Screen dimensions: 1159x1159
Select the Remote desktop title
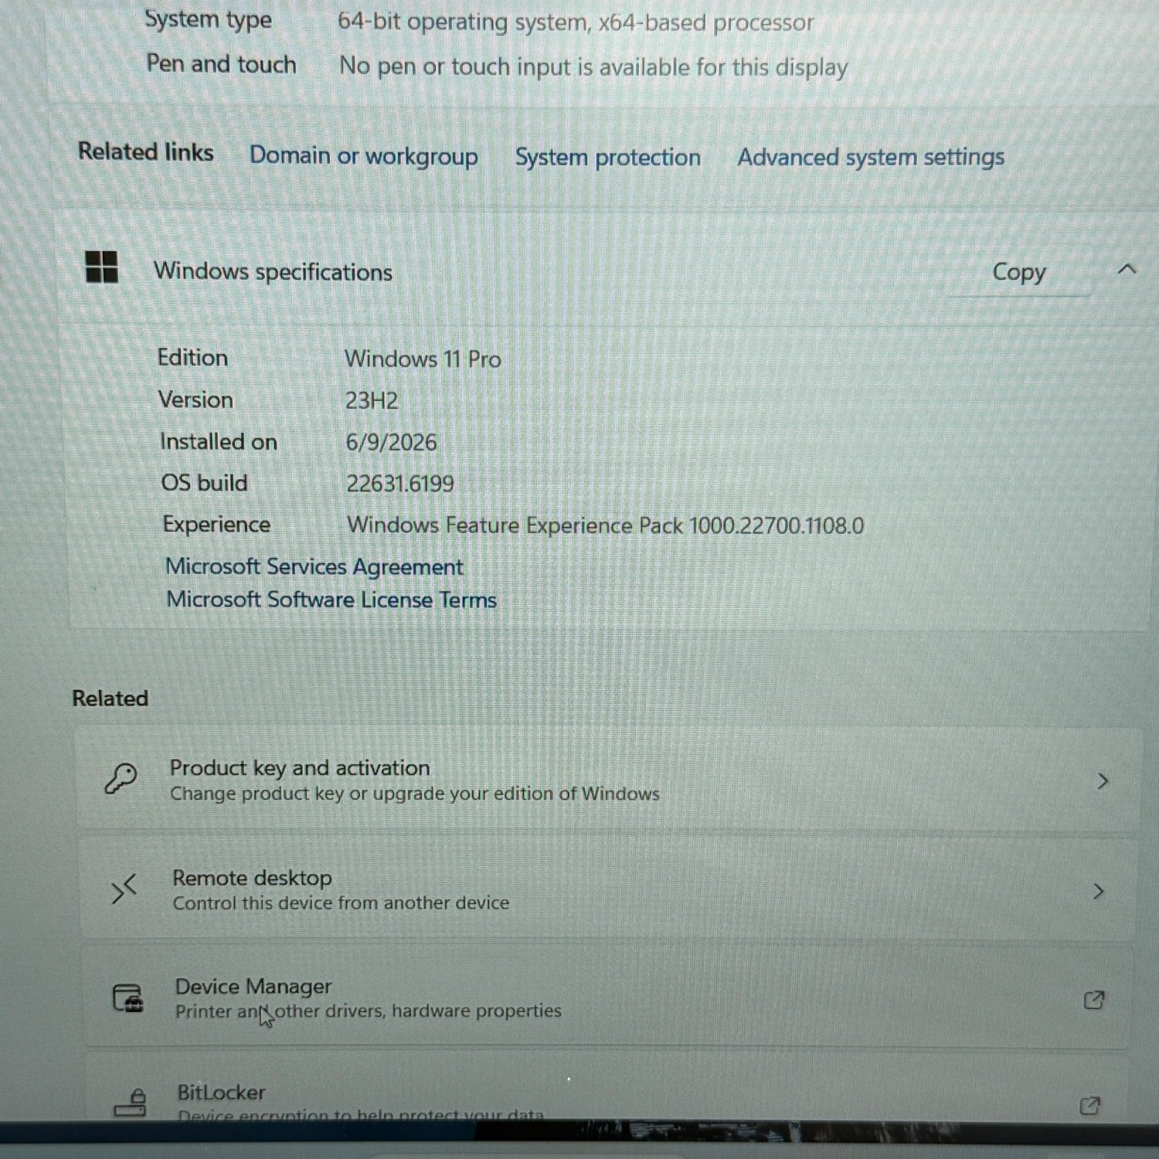[252, 878]
